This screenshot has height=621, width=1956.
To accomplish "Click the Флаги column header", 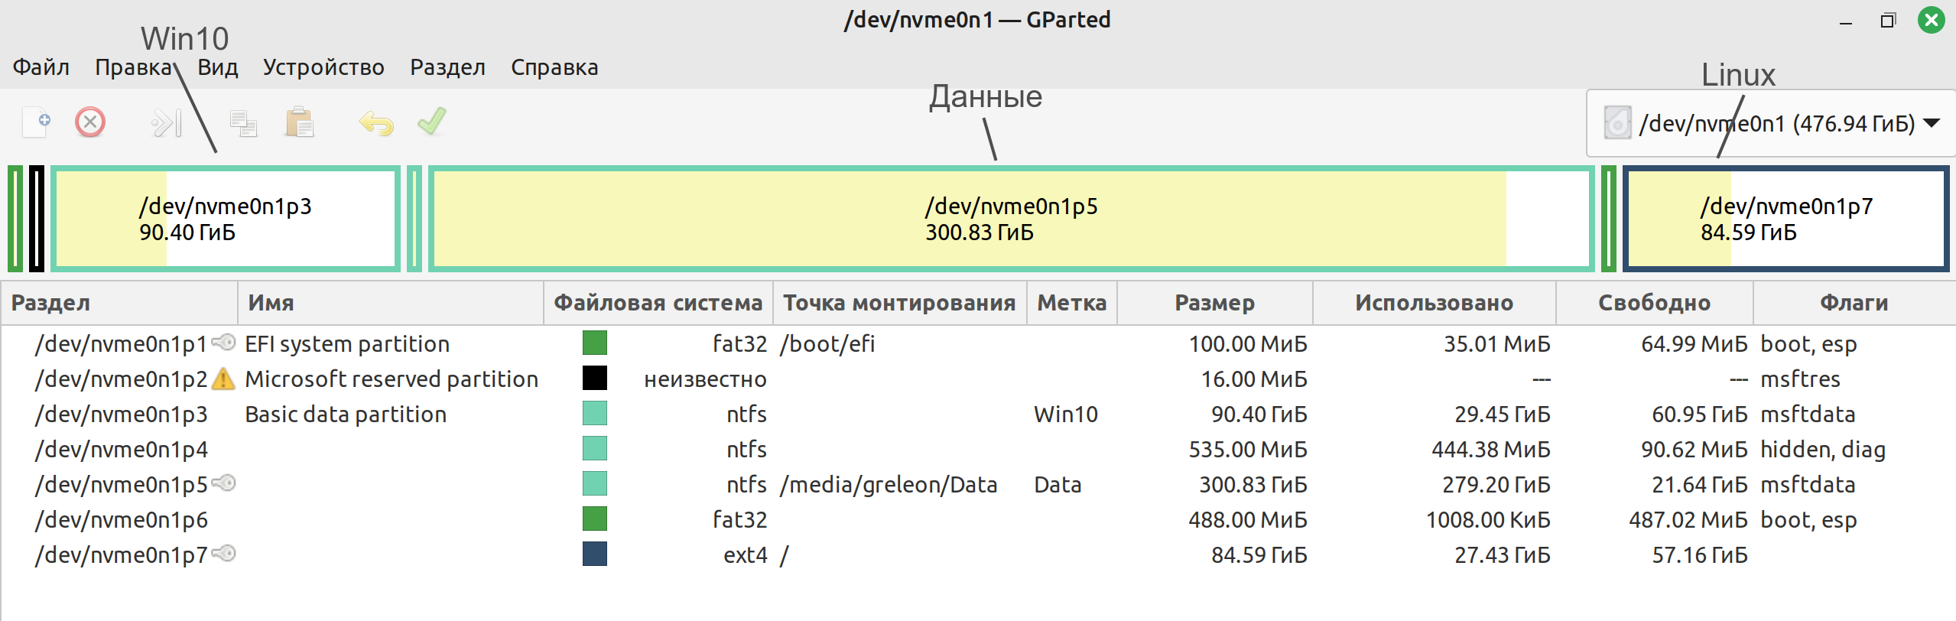I will tap(1854, 303).
